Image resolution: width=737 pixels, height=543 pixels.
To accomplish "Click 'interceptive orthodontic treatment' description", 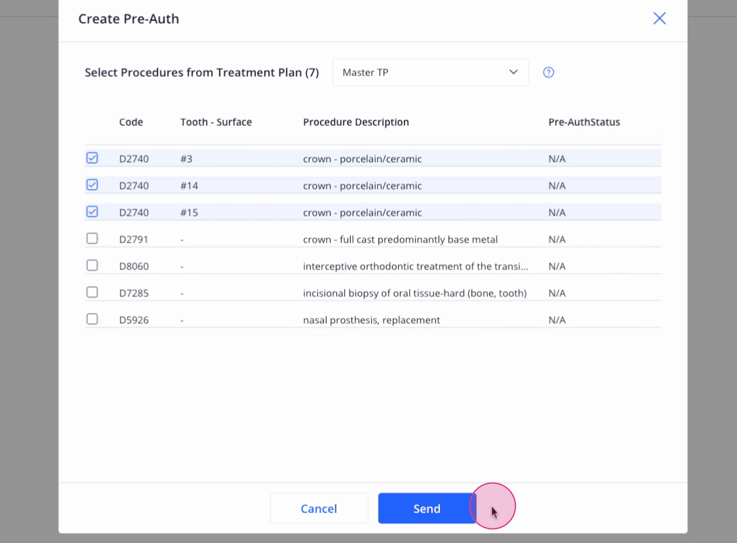I will point(416,266).
